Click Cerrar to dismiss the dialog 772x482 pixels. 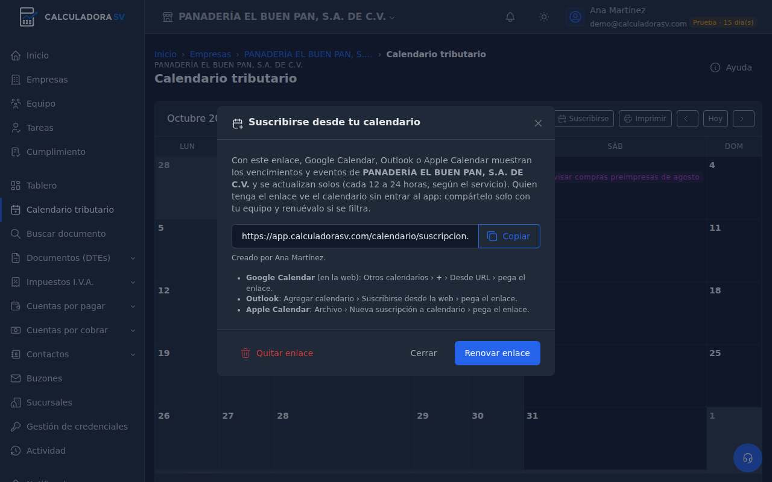pyautogui.click(x=423, y=353)
